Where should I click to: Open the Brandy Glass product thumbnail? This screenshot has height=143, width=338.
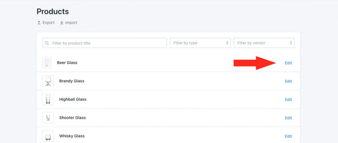(48, 81)
